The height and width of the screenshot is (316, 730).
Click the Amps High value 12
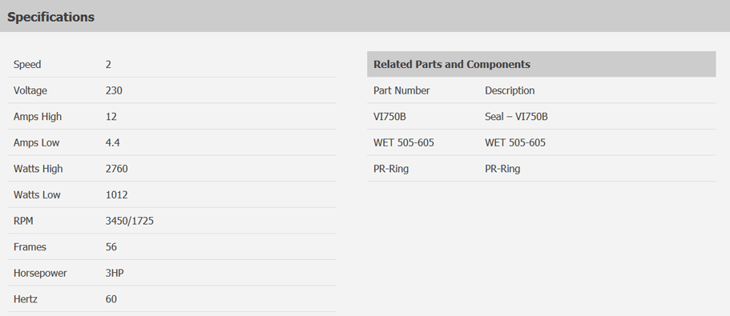coord(111,117)
